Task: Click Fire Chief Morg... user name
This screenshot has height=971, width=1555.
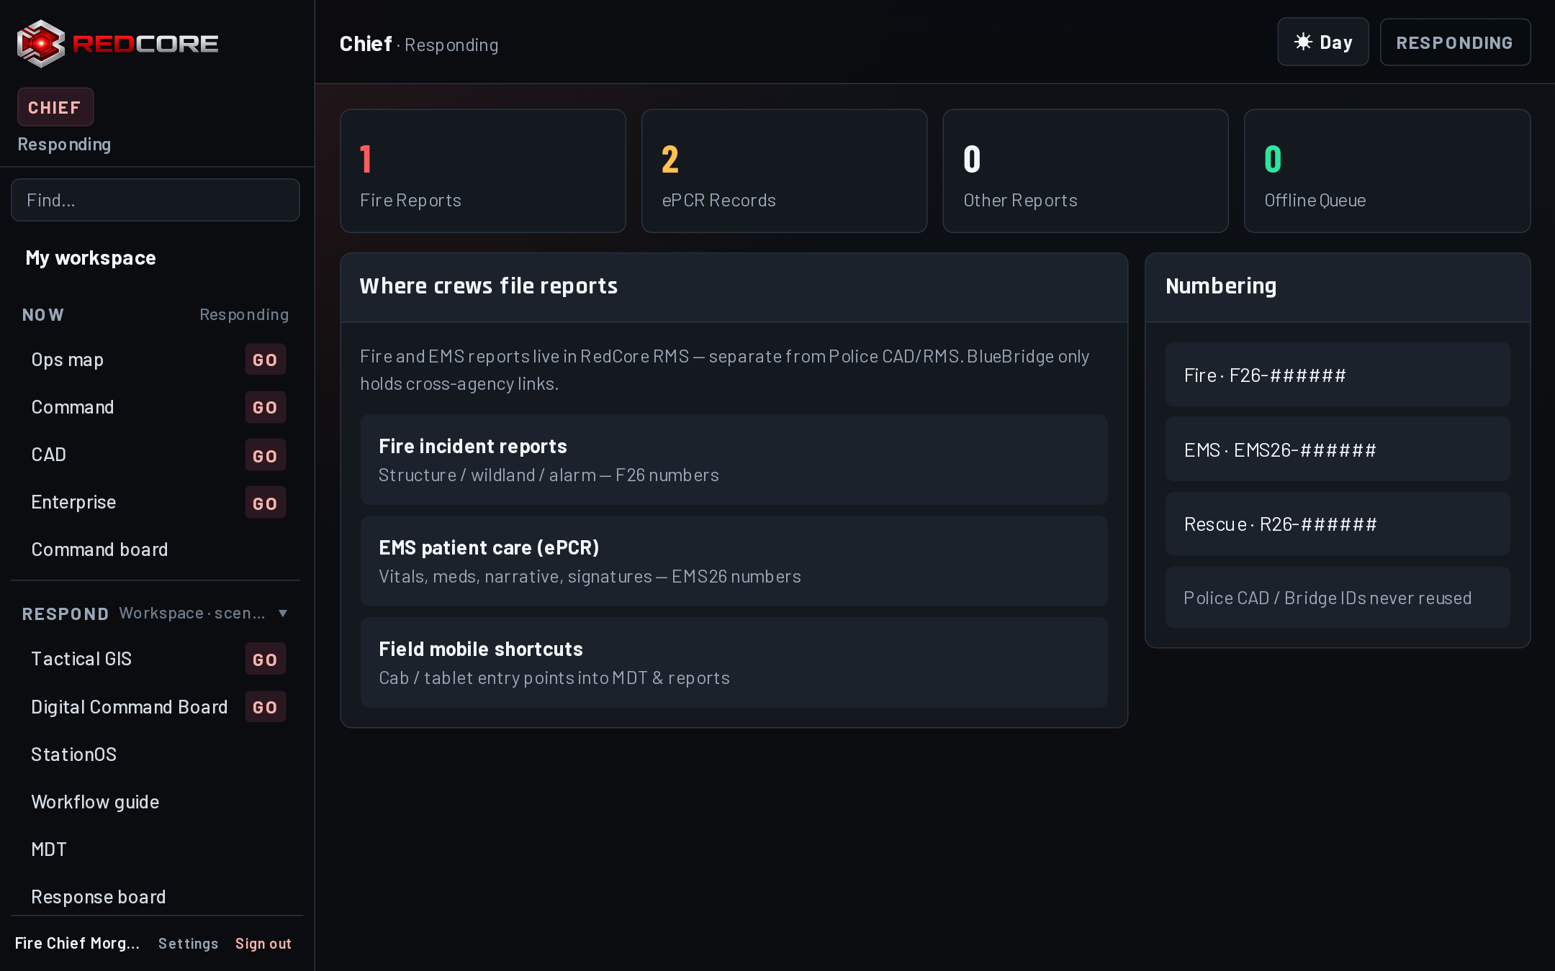Action: pos(77,944)
